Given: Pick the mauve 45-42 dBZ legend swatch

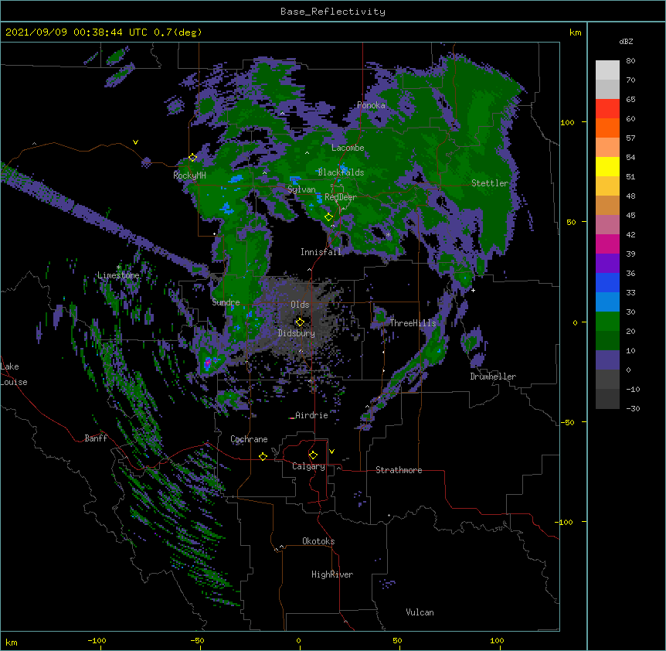Looking at the screenshot, I should pyautogui.click(x=607, y=225).
